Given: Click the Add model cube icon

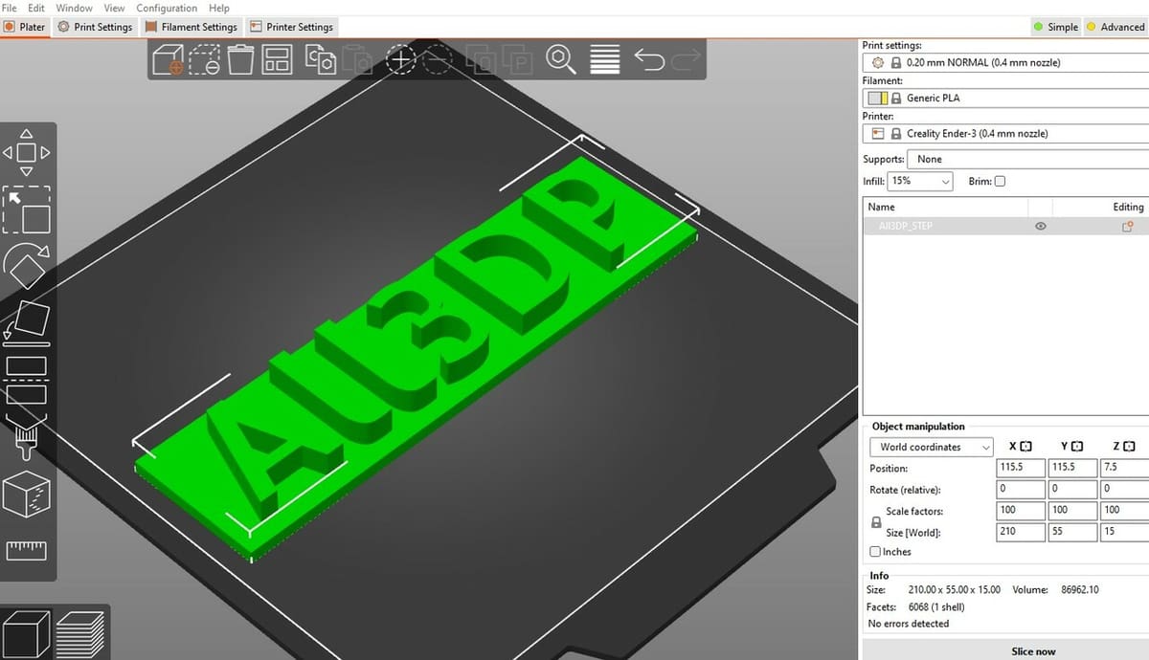Looking at the screenshot, I should tap(168, 60).
